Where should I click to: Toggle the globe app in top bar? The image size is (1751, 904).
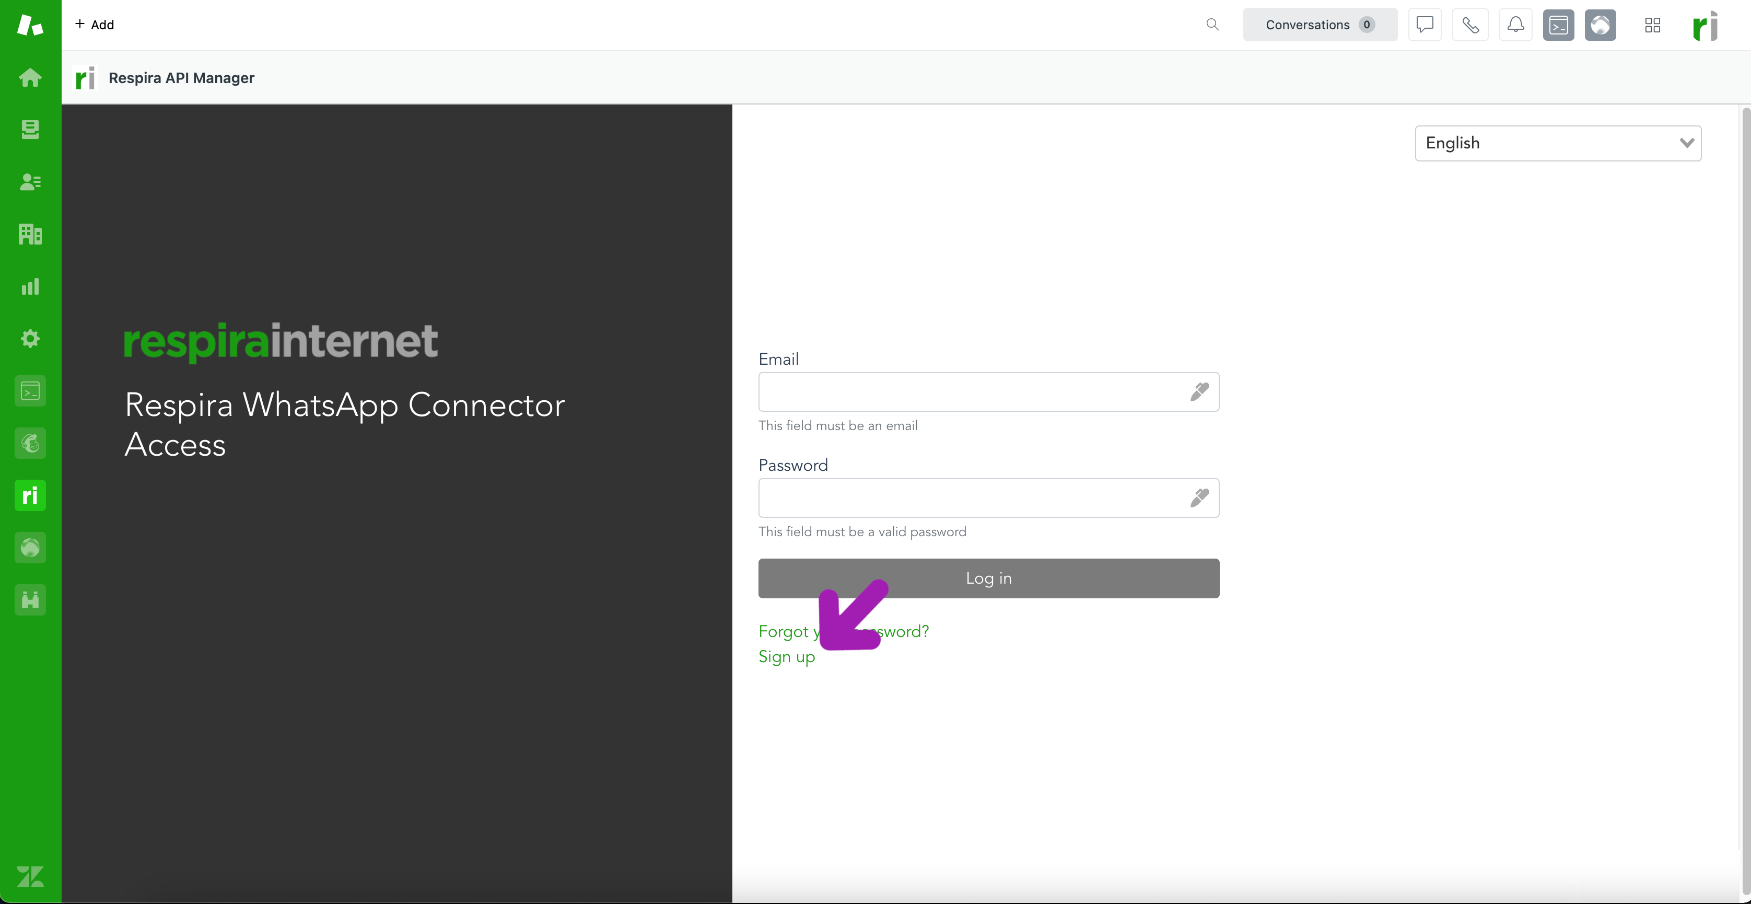coord(1601,25)
